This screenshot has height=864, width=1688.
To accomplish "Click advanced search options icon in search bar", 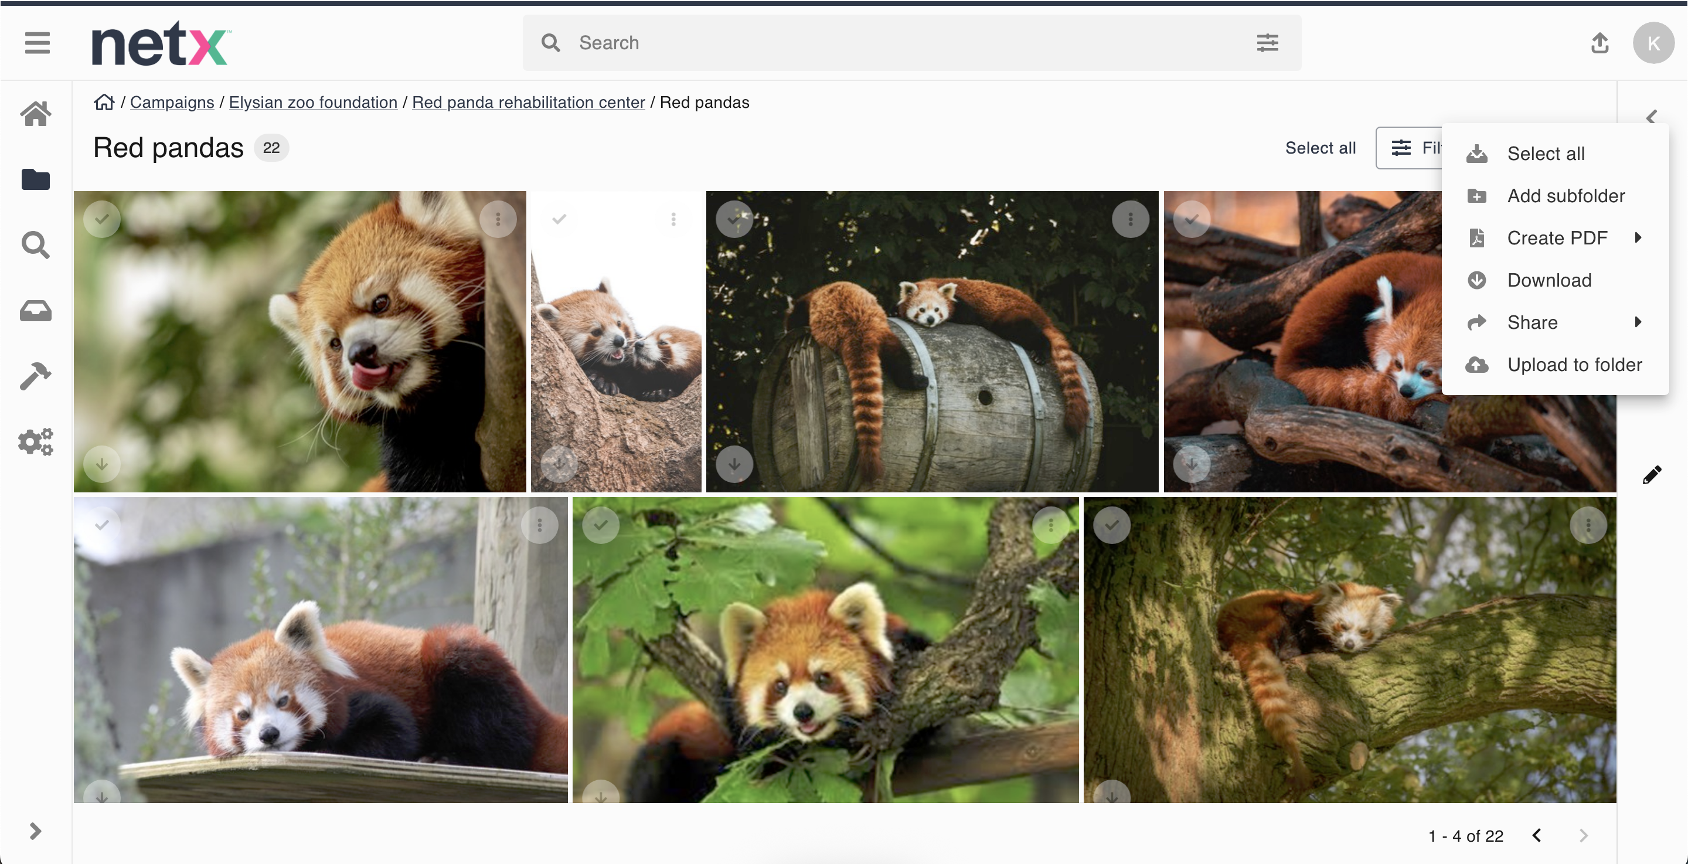I will coord(1267,43).
